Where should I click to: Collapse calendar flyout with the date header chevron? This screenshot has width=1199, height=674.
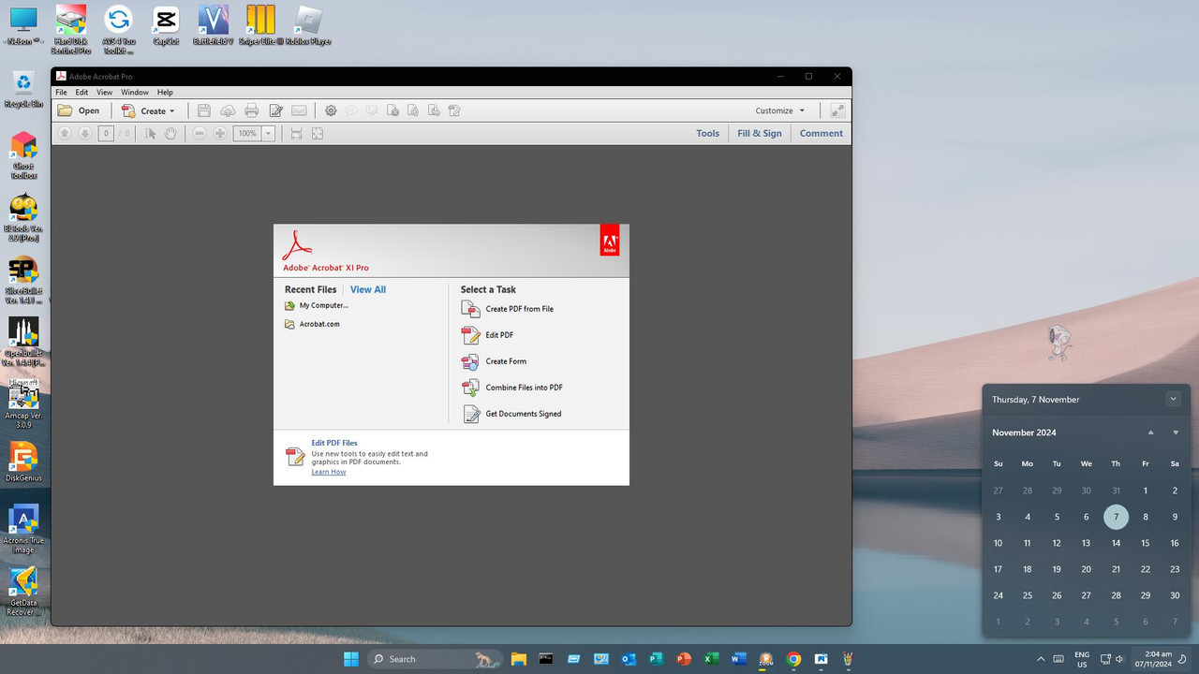point(1173,399)
